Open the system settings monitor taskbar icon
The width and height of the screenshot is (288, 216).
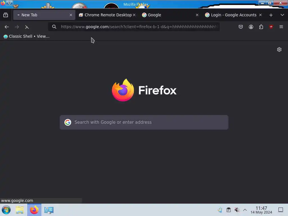(49, 210)
